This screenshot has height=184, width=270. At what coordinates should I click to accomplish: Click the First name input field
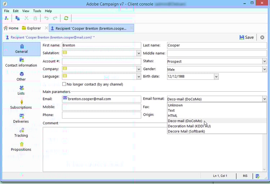(102, 45)
